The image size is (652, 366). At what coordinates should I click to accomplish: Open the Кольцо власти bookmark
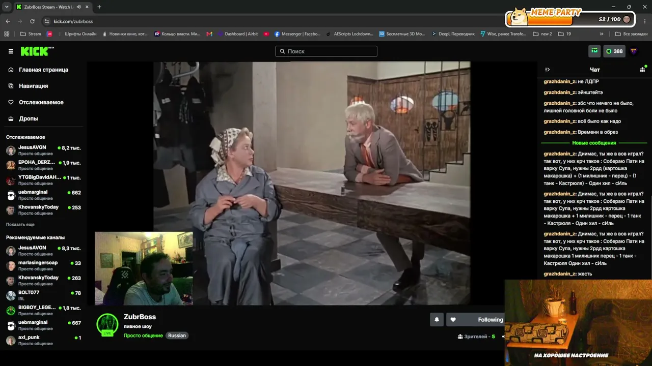point(177,34)
